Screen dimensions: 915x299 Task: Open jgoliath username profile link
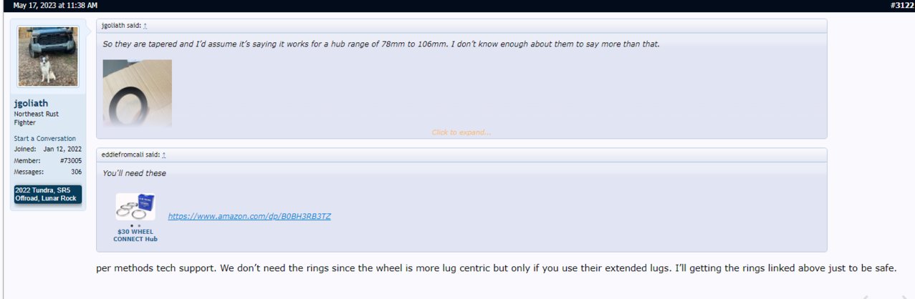coord(31,103)
